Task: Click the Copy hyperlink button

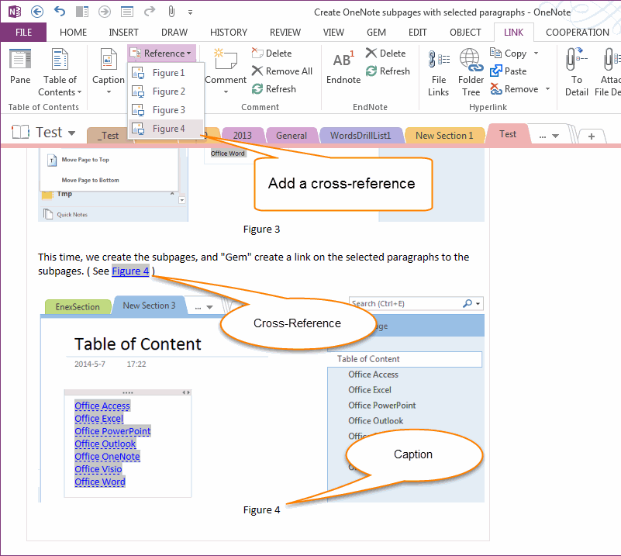Action: 509,53
